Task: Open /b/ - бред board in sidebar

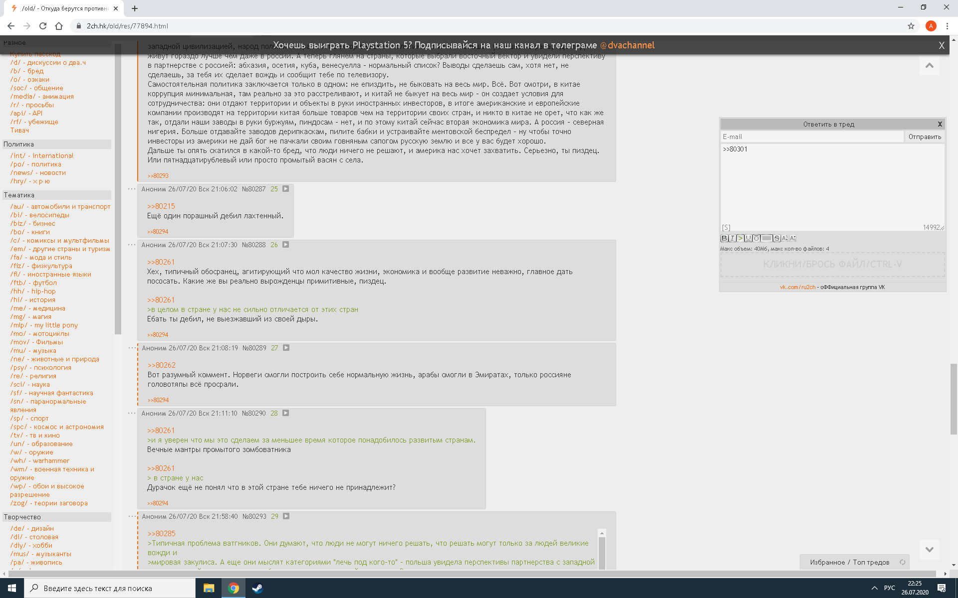Action: 27,71
